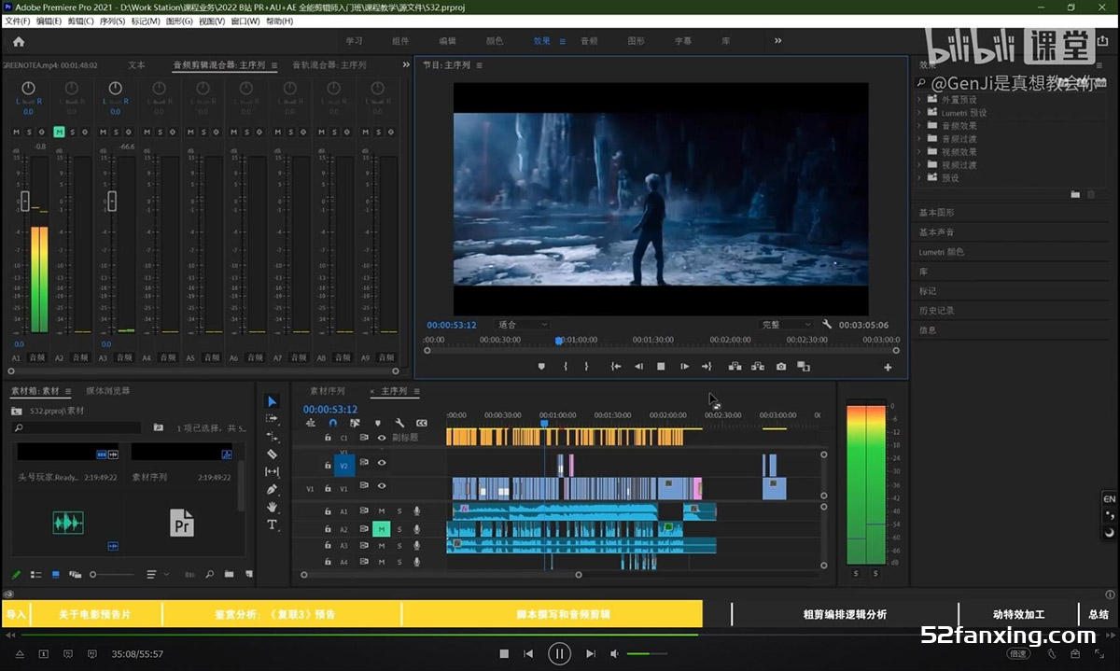This screenshot has width=1120, height=671.
Task: Switch to the 媒体浏览器 tab
Action: point(108,391)
